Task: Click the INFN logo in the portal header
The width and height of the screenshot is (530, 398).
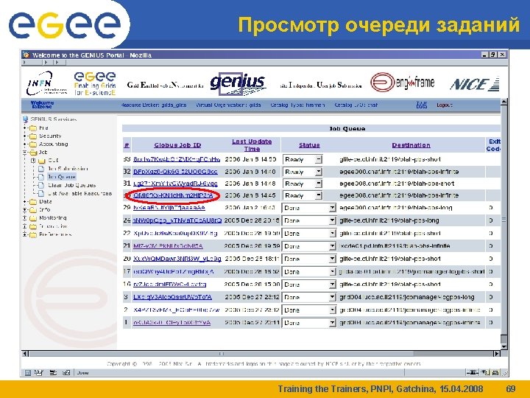Action: pos(46,83)
